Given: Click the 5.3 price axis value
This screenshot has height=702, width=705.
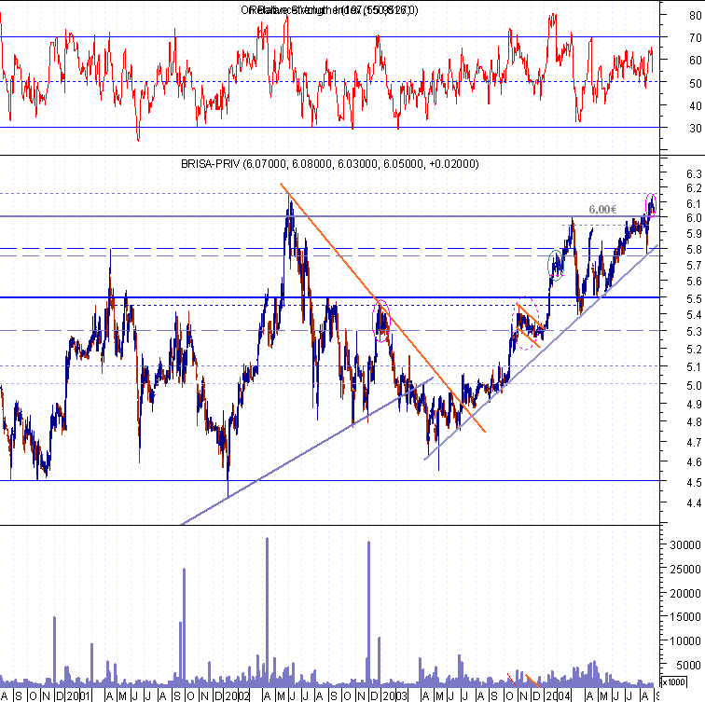Looking at the screenshot, I should point(694,331).
